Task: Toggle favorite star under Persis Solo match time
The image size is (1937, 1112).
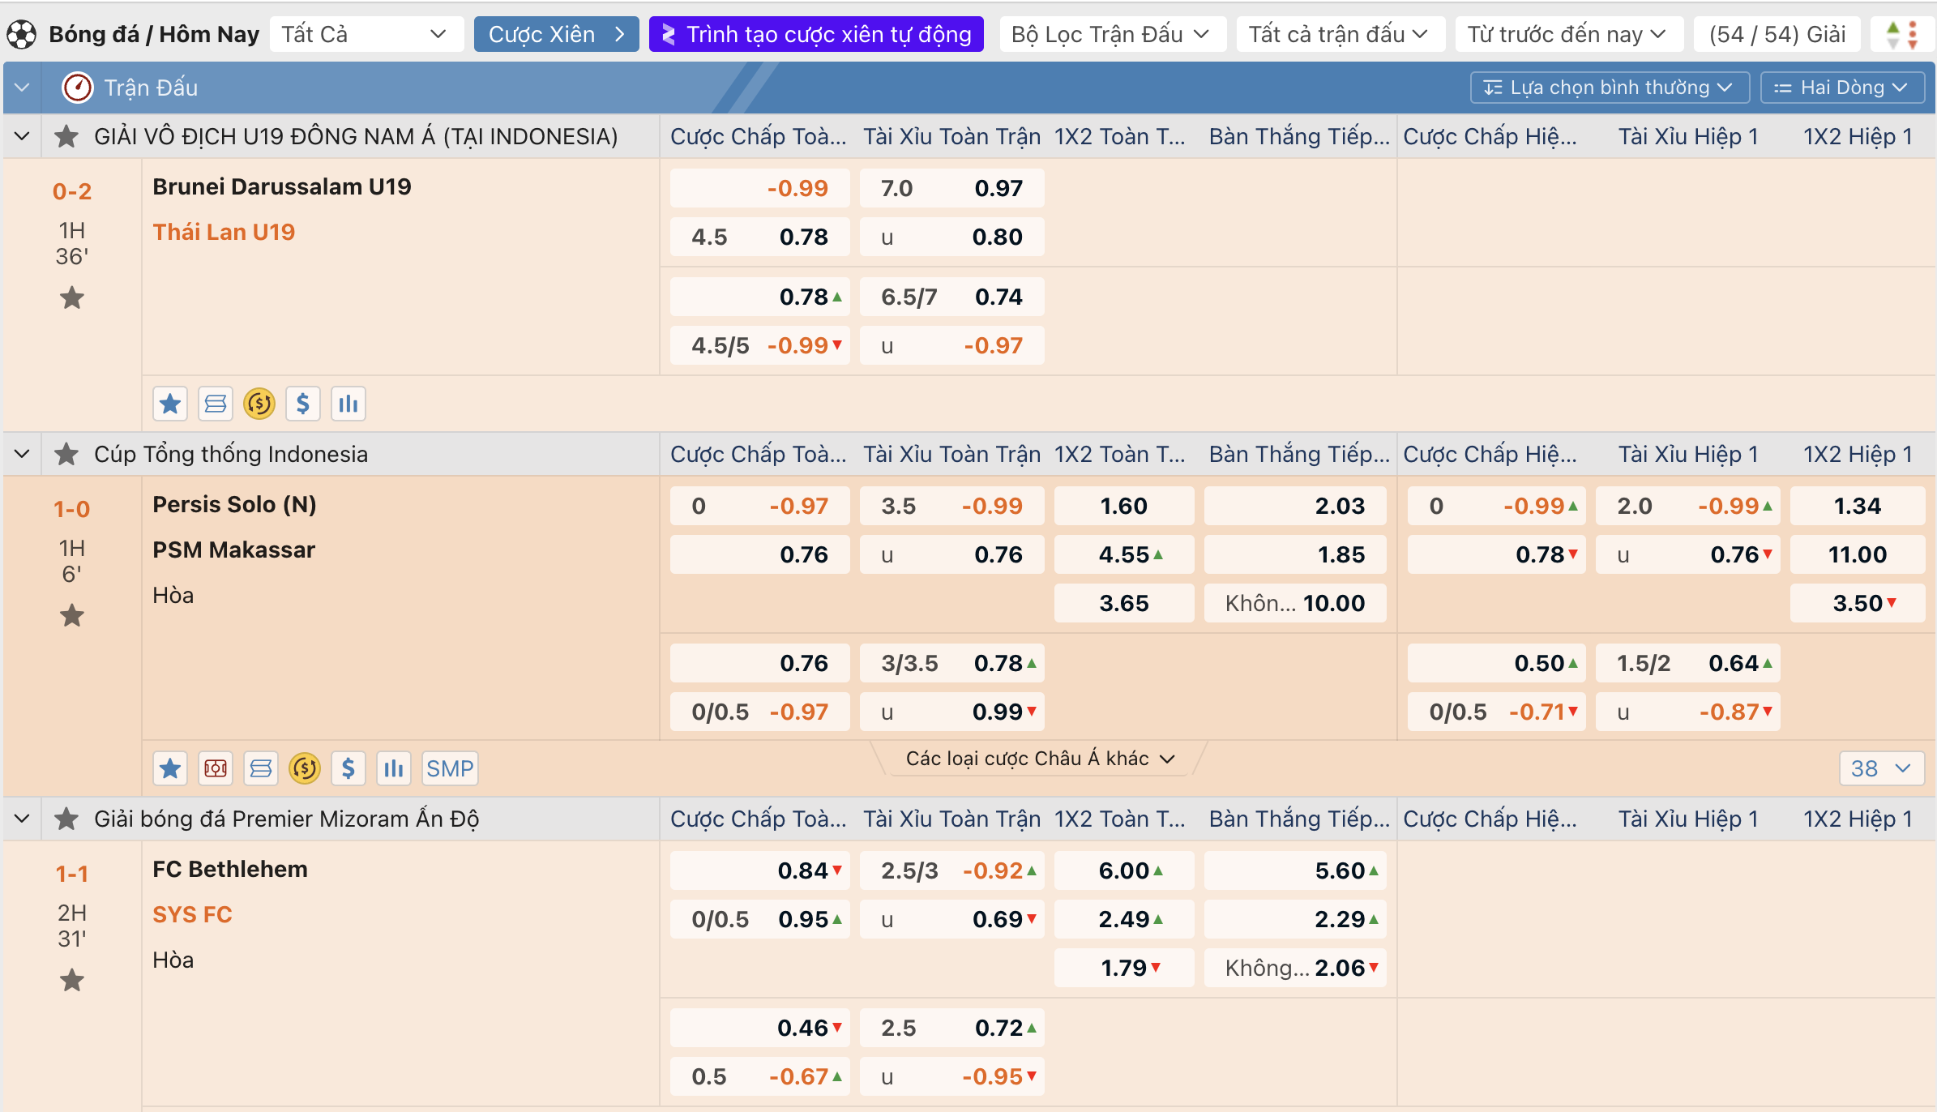Action: (x=72, y=616)
